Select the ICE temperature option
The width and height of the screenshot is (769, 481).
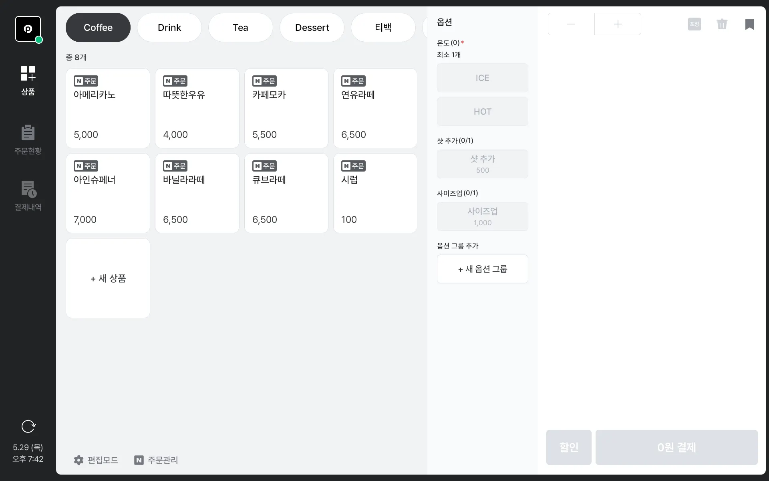coord(482,78)
